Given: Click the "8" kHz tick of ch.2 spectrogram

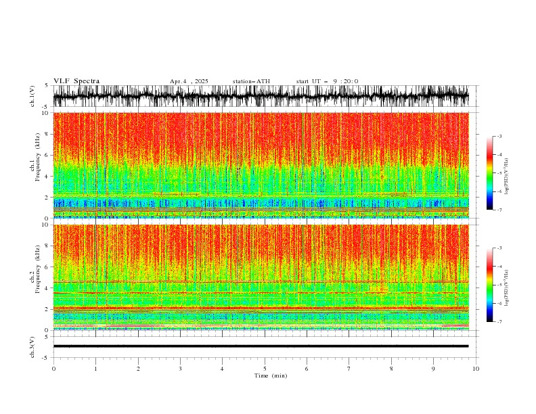Looking at the screenshot, I should [47, 246].
